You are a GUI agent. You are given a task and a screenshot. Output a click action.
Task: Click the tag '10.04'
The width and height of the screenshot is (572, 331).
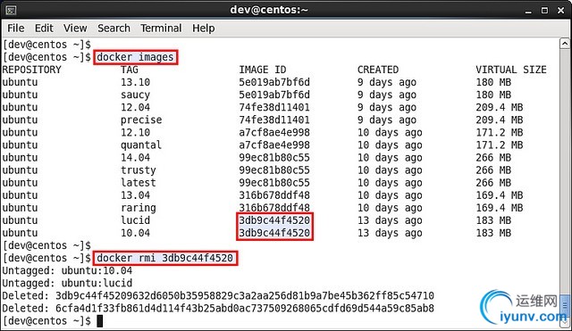click(x=135, y=233)
